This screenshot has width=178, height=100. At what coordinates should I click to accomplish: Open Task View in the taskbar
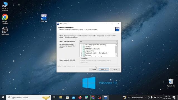pyautogui.click(x=54, y=97)
